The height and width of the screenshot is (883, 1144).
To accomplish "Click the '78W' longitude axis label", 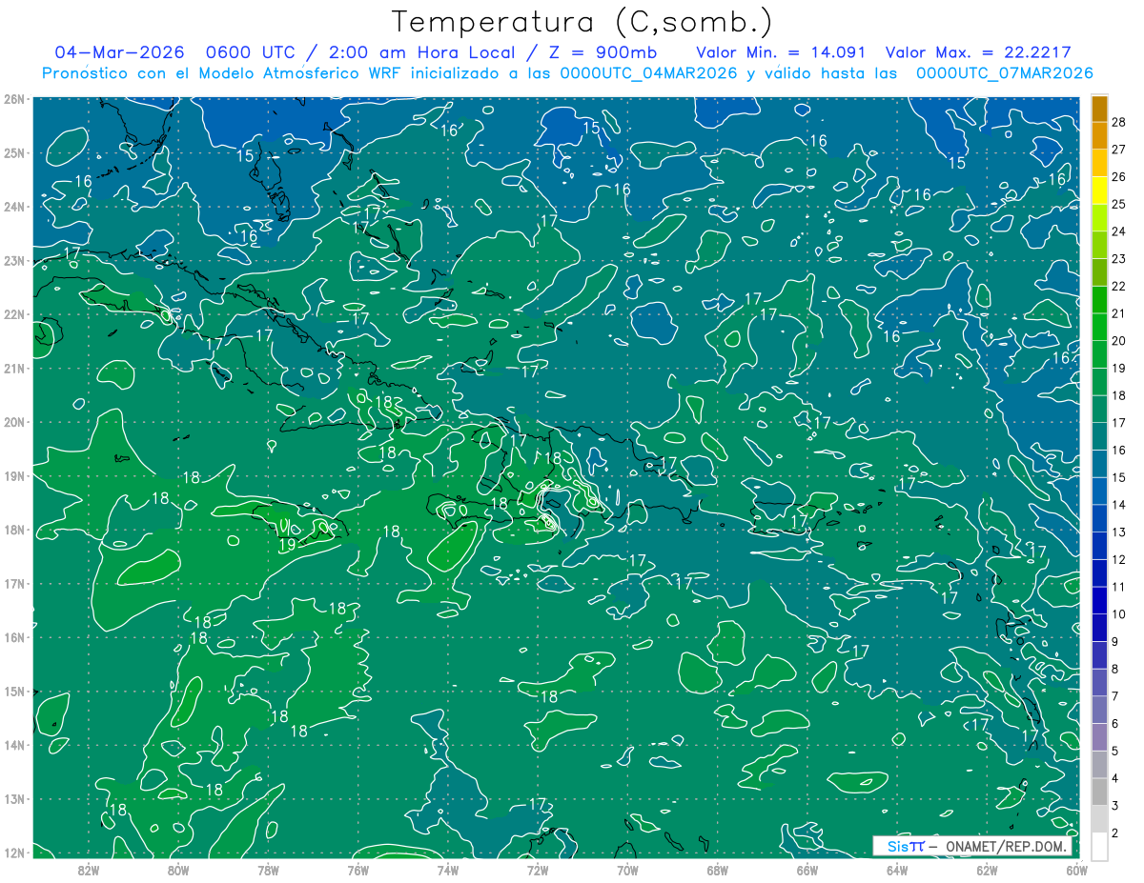I will coord(268,870).
